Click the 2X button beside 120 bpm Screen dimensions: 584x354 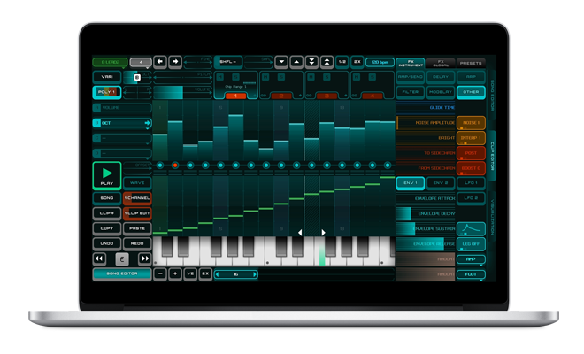[357, 62]
